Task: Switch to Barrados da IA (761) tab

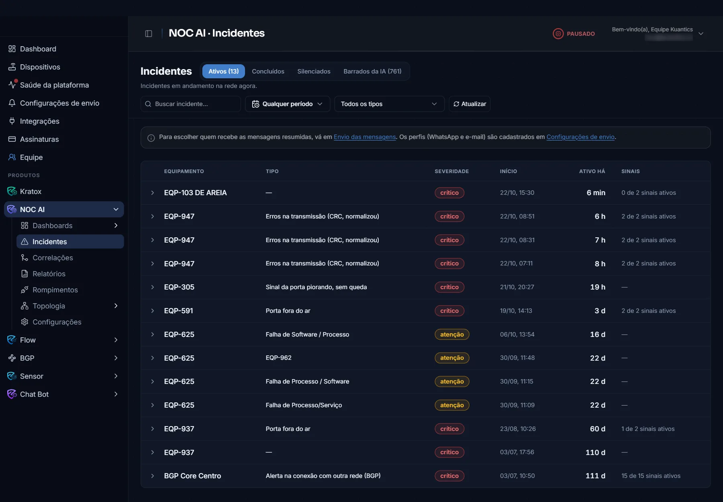Action: point(372,71)
